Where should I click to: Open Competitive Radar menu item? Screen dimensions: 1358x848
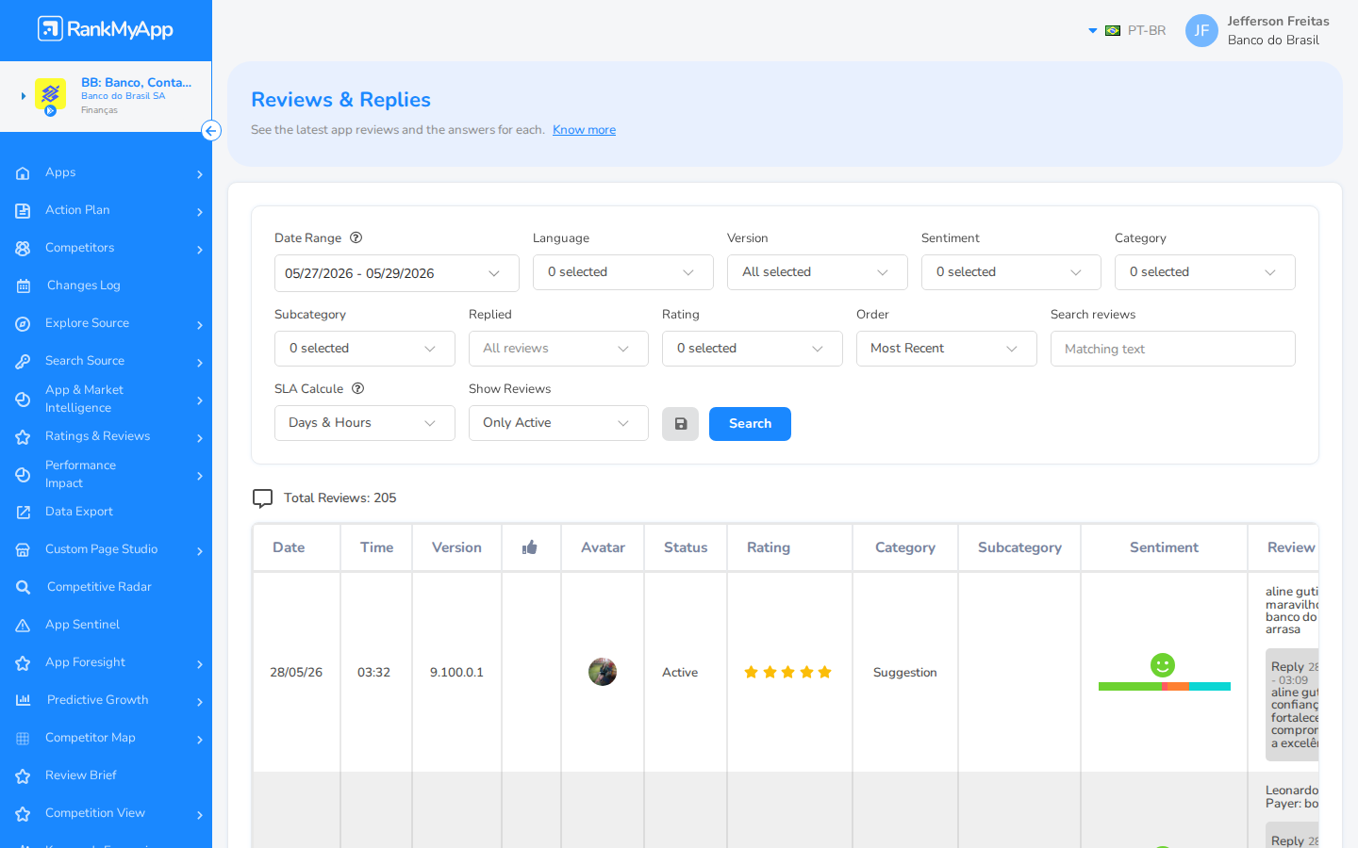pos(106,587)
